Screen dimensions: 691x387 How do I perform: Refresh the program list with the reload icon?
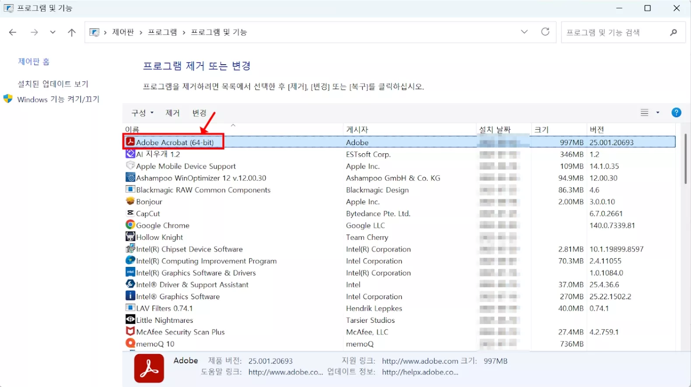(545, 32)
